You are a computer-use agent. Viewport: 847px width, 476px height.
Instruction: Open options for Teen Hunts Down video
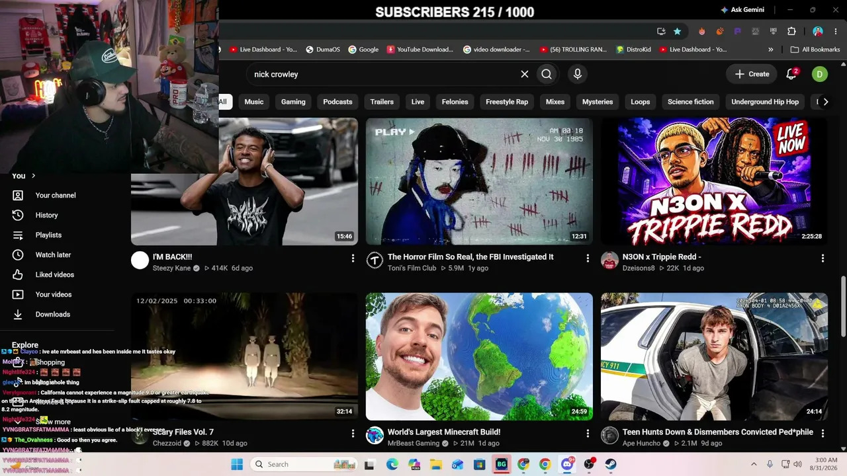click(x=823, y=434)
